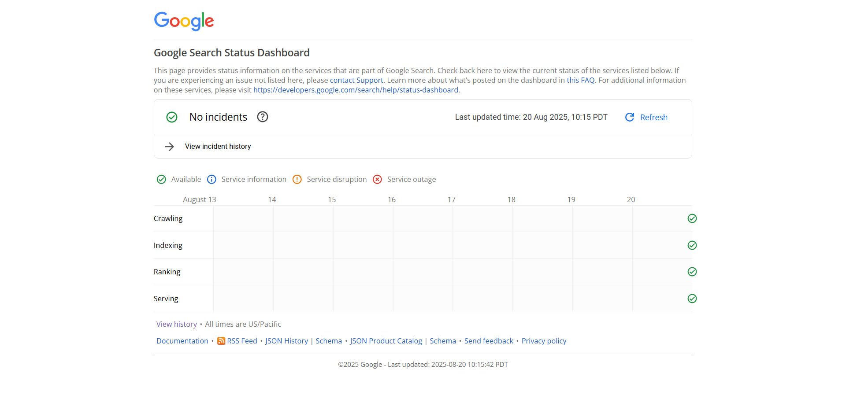Click the 19 date header

click(571, 199)
